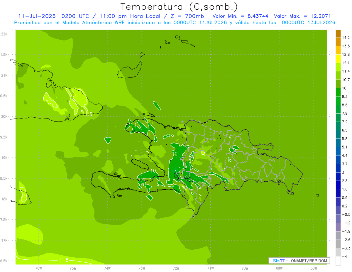Click the '4.4' colorbar value

(x=345, y=155)
